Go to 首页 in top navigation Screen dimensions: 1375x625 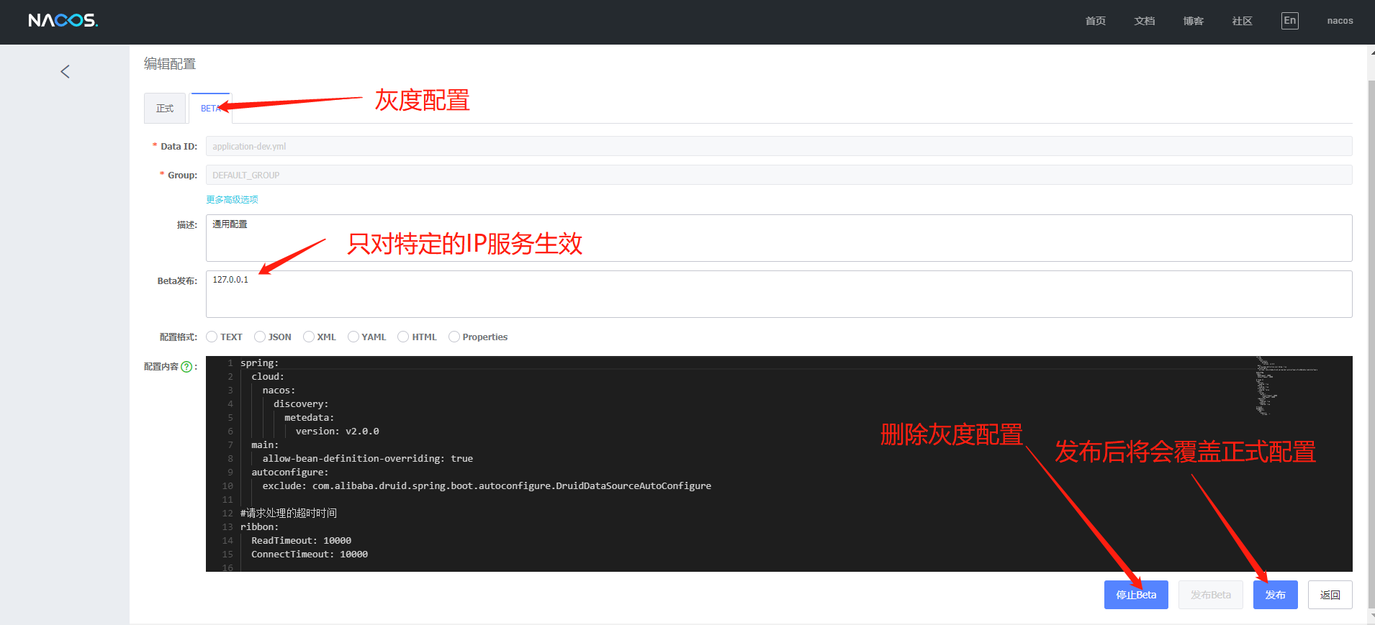pyautogui.click(x=1095, y=21)
